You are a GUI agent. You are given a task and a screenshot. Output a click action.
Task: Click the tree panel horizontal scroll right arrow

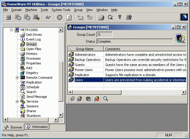56,120
